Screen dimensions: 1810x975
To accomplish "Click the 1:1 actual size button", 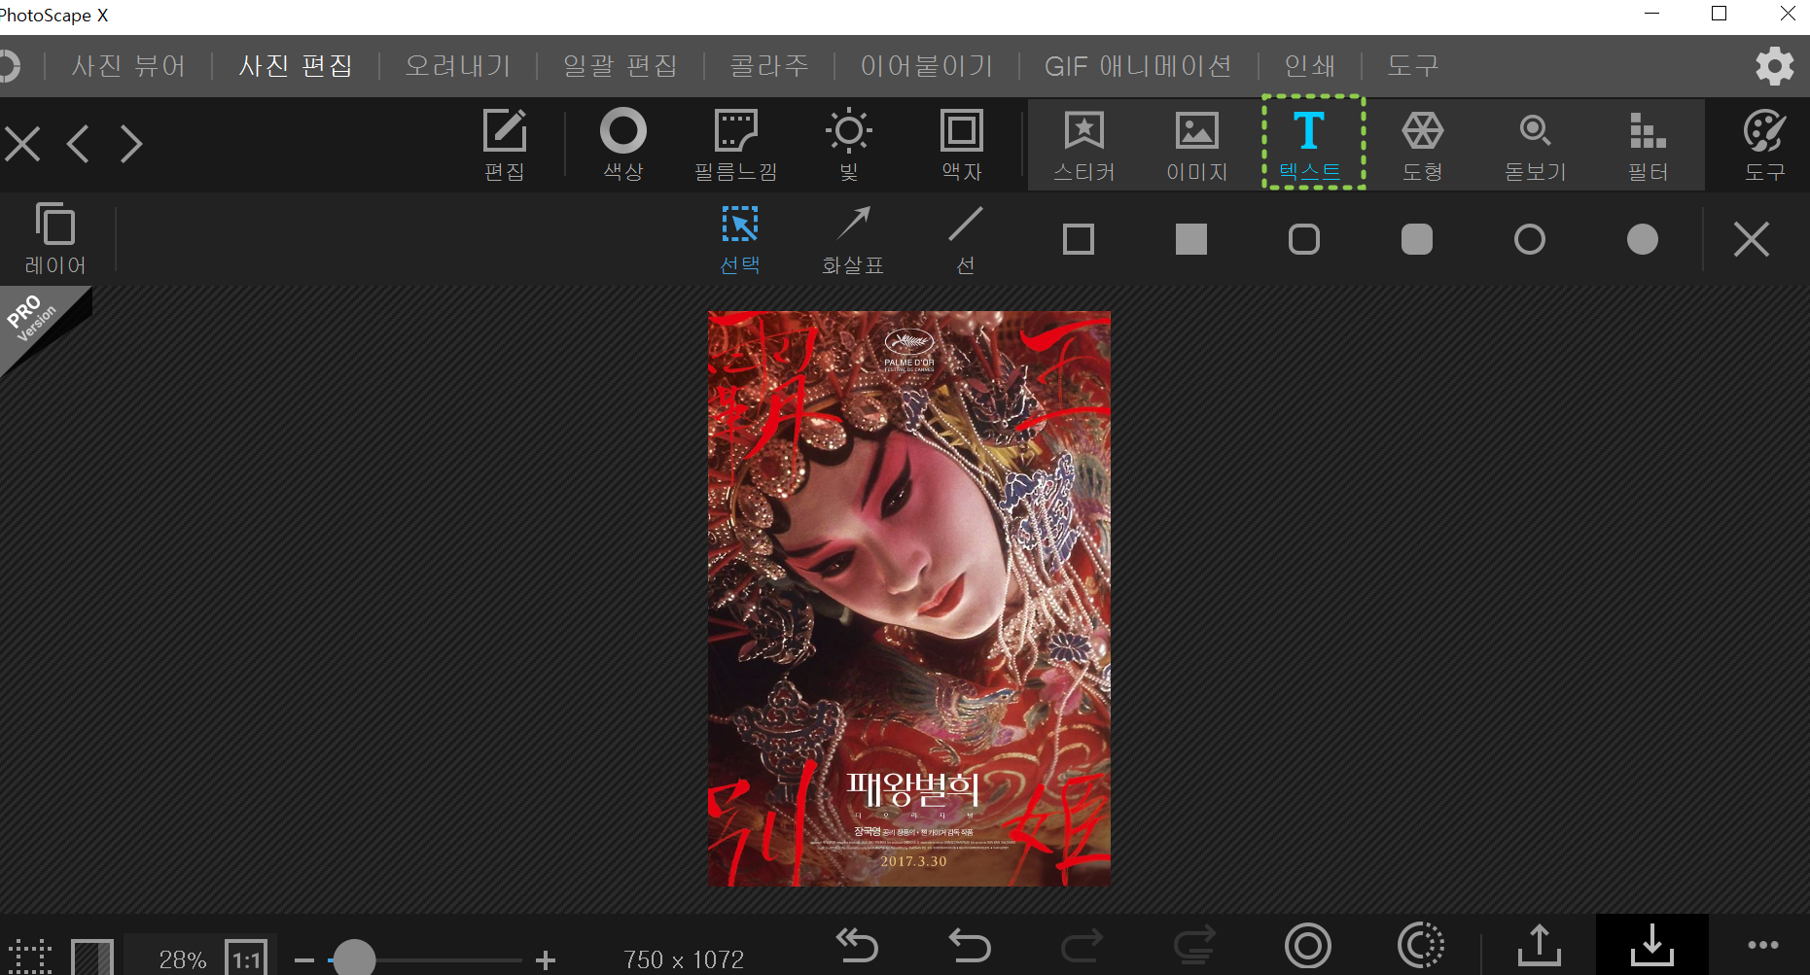I will [247, 958].
